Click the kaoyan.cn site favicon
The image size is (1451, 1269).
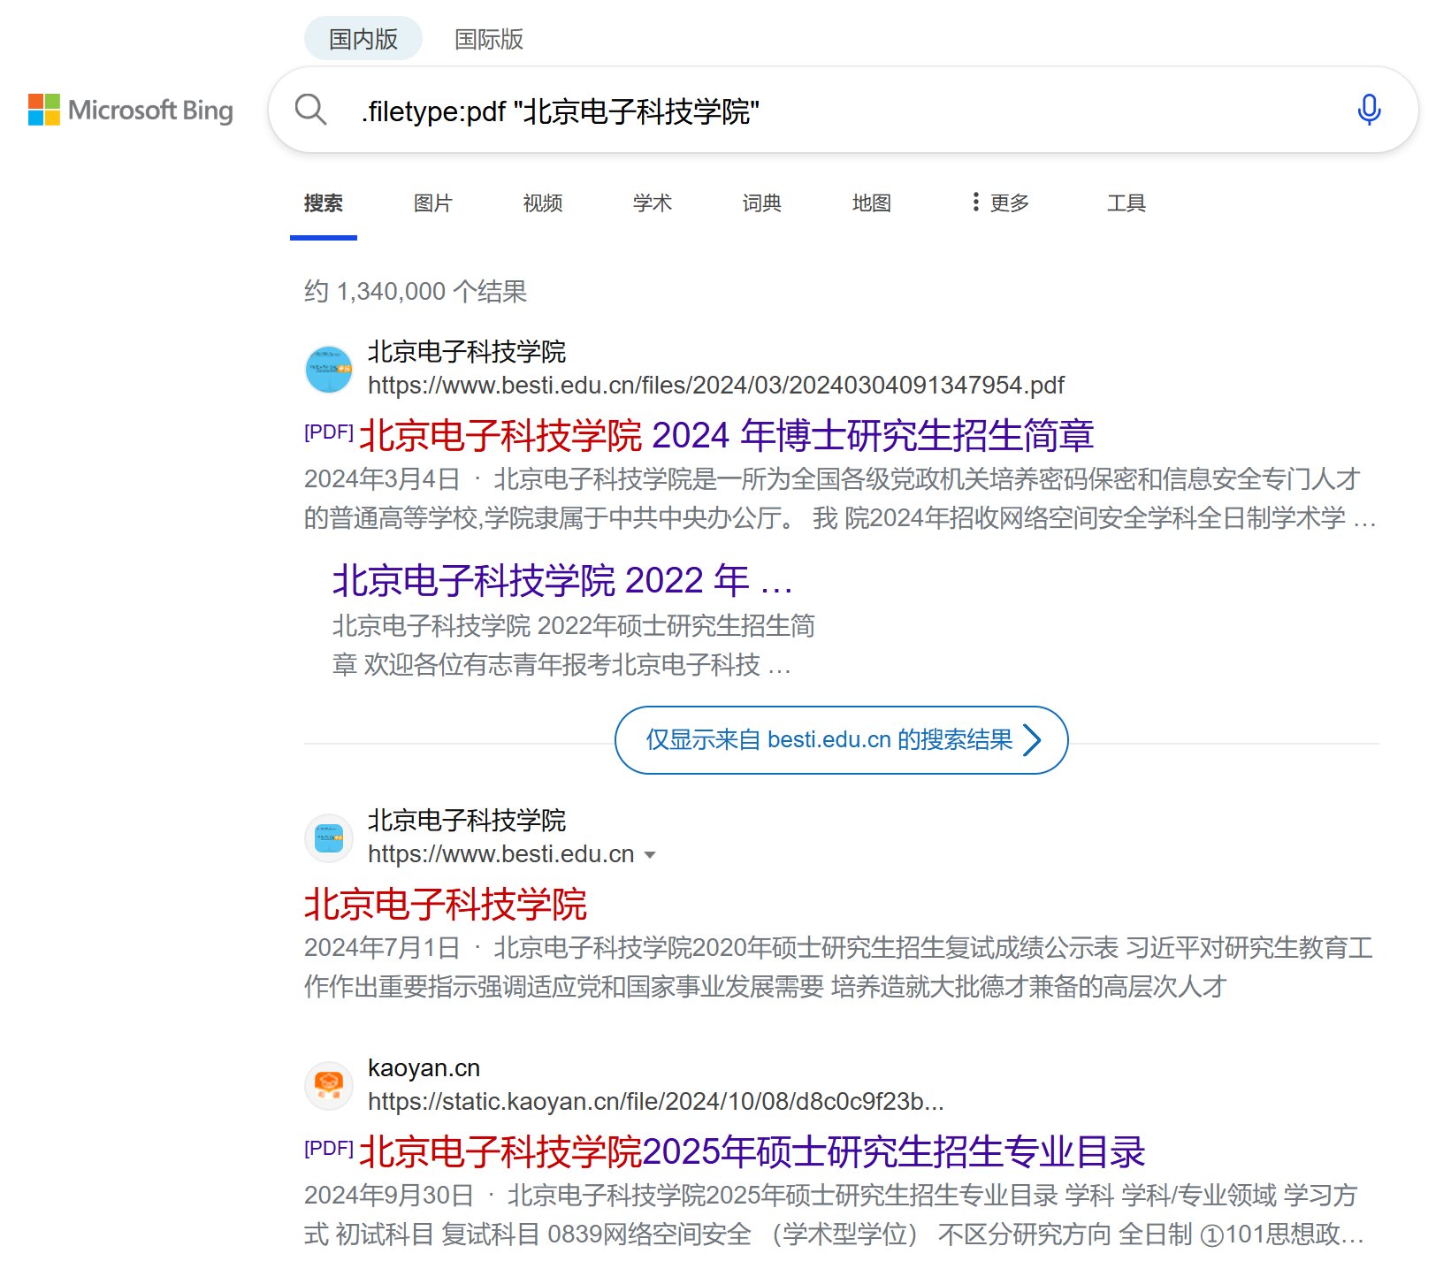pyautogui.click(x=329, y=1085)
